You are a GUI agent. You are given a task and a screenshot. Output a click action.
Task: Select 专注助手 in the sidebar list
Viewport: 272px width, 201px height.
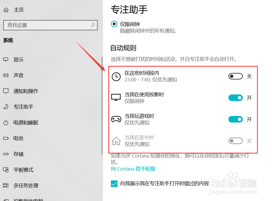pyautogui.click(x=6, y=107)
